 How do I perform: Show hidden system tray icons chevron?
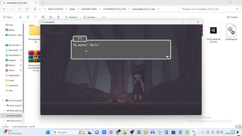point(202,132)
